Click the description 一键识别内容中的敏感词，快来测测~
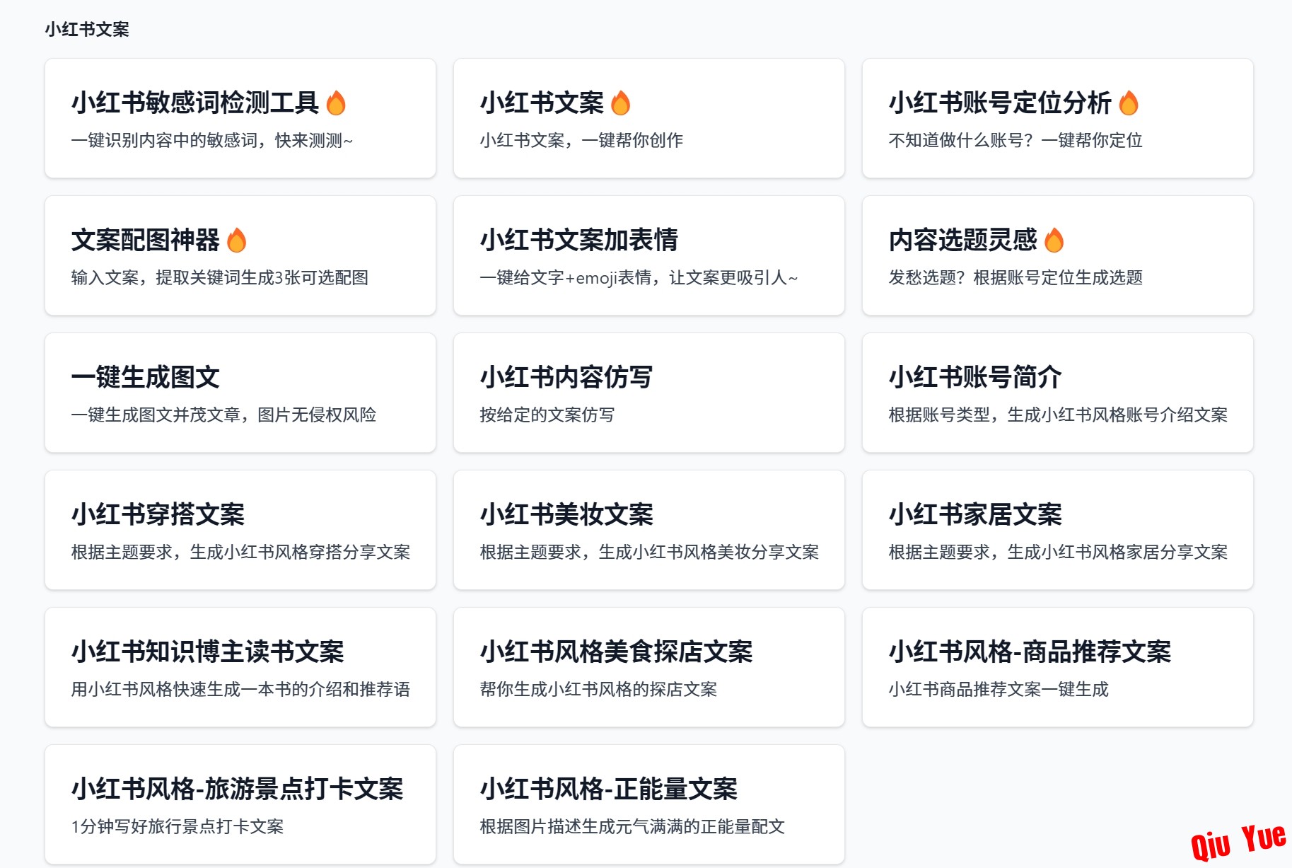1292x868 pixels. [212, 140]
